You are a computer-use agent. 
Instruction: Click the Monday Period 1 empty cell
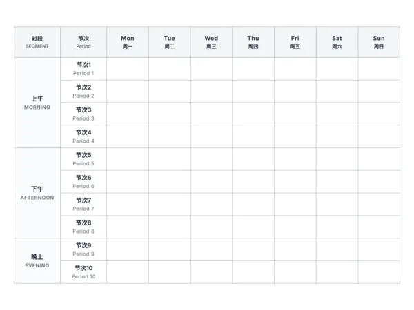pos(128,69)
